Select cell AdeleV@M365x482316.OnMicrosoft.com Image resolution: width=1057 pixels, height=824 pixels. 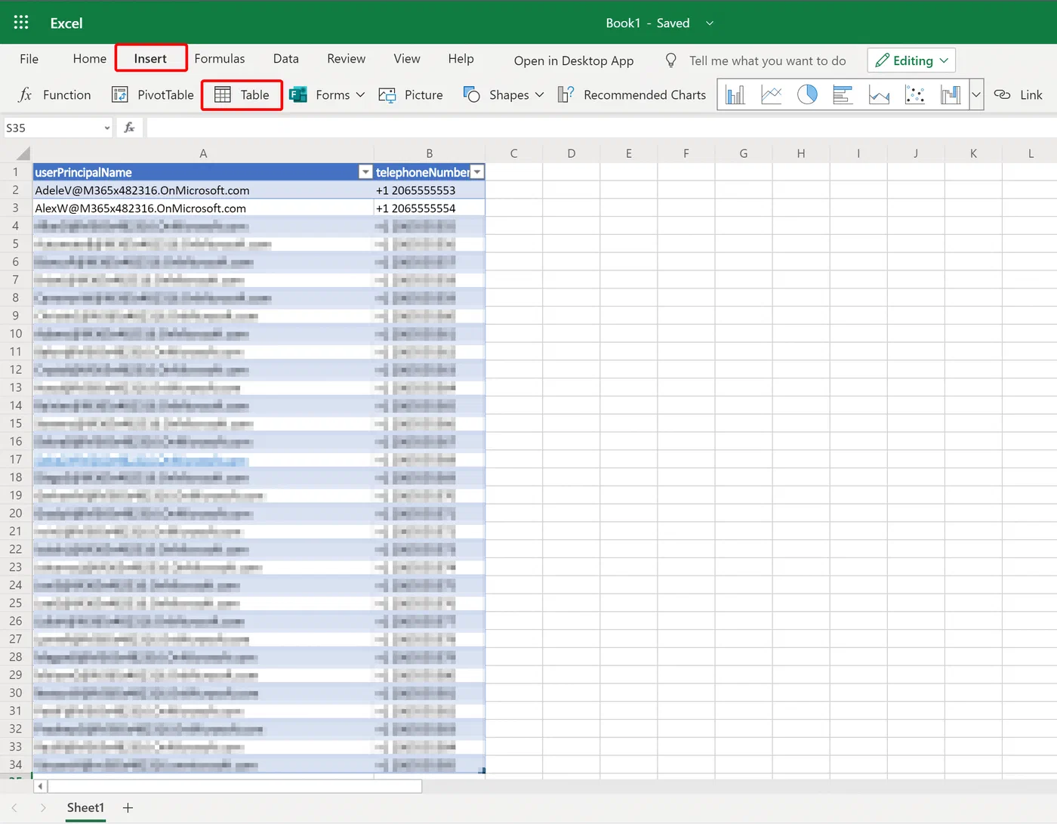[x=203, y=190]
